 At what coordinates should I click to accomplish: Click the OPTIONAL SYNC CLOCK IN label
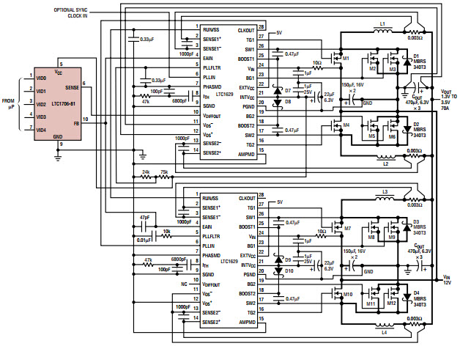coord(71,12)
